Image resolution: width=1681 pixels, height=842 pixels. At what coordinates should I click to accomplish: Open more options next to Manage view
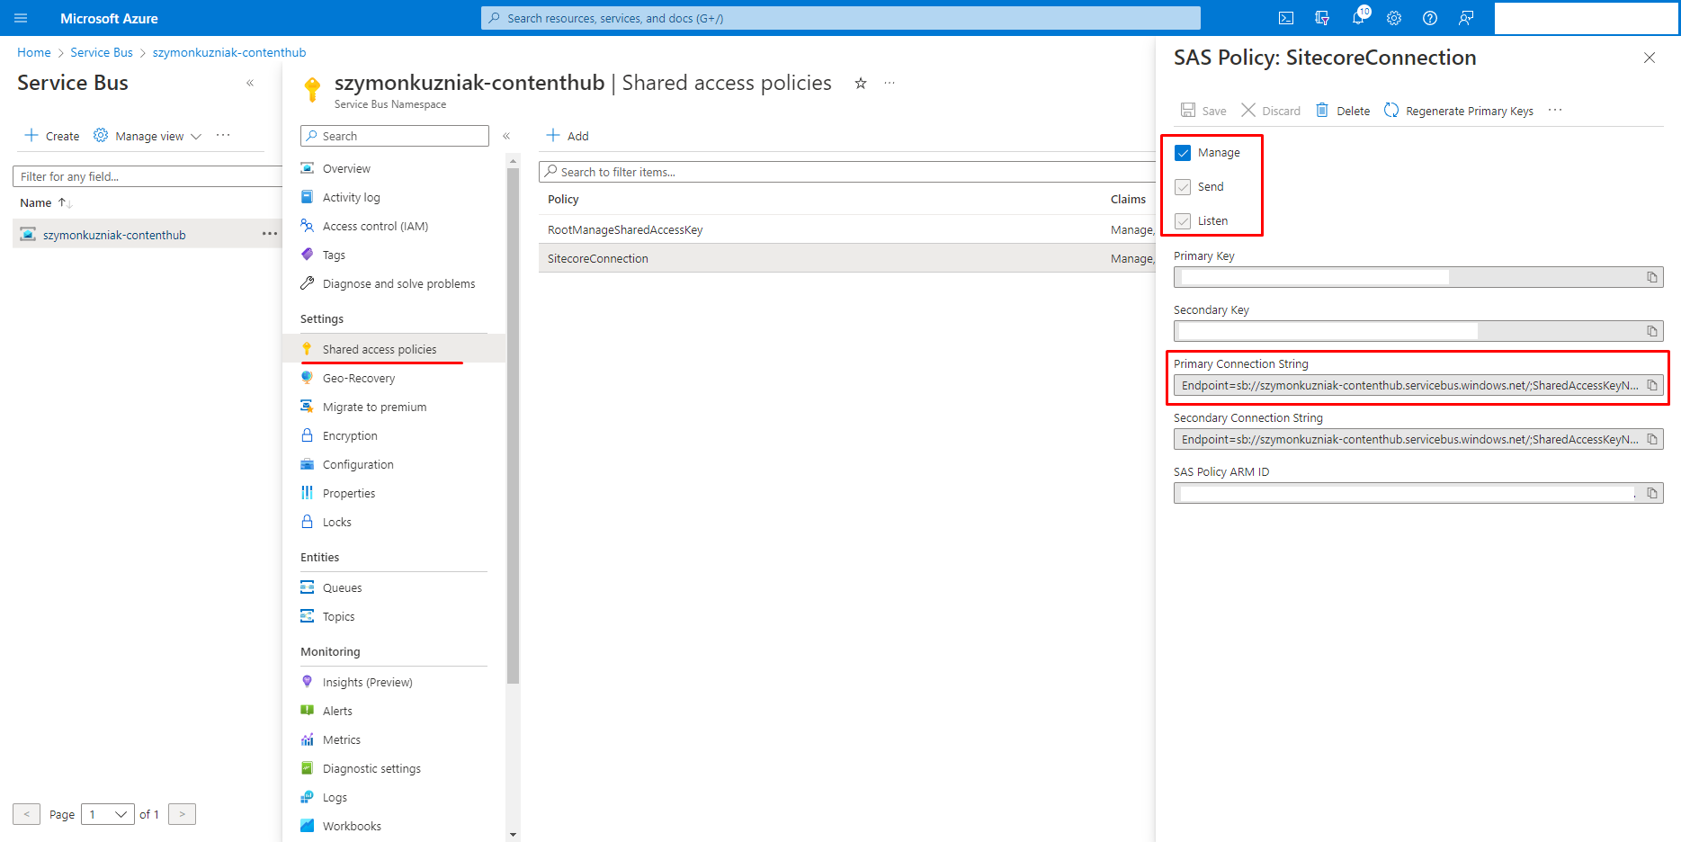point(223,135)
